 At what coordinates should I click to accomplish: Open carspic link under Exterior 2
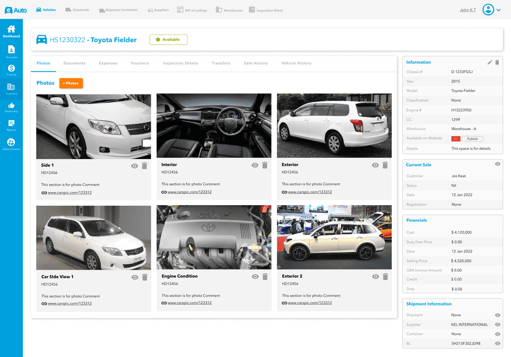(310, 303)
